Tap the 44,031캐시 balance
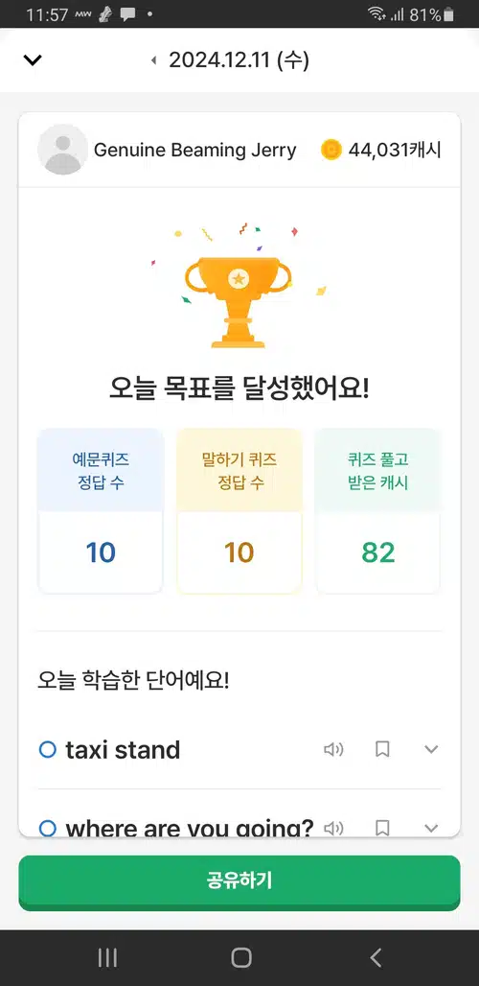Image resolution: width=479 pixels, height=986 pixels. click(x=395, y=151)
